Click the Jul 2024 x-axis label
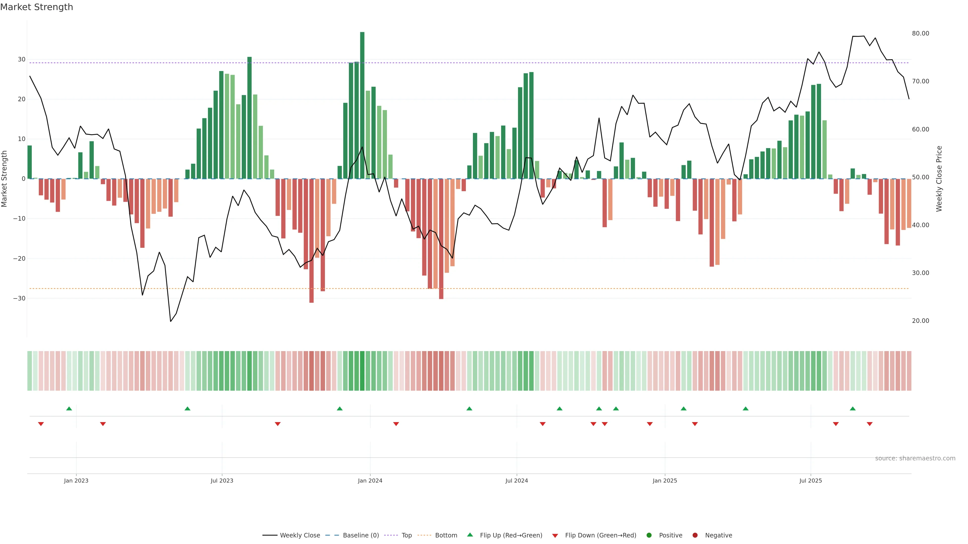This screenshot has height=544, width=968. [x=516, y=481]
